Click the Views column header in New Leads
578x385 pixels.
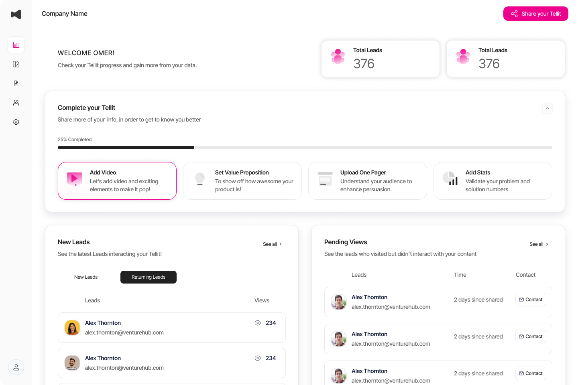coord(262,300)
